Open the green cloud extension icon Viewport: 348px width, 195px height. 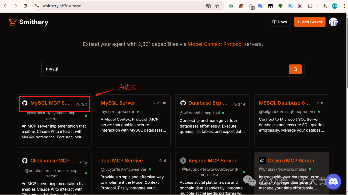pyautogui.click(x=231, y=6)
